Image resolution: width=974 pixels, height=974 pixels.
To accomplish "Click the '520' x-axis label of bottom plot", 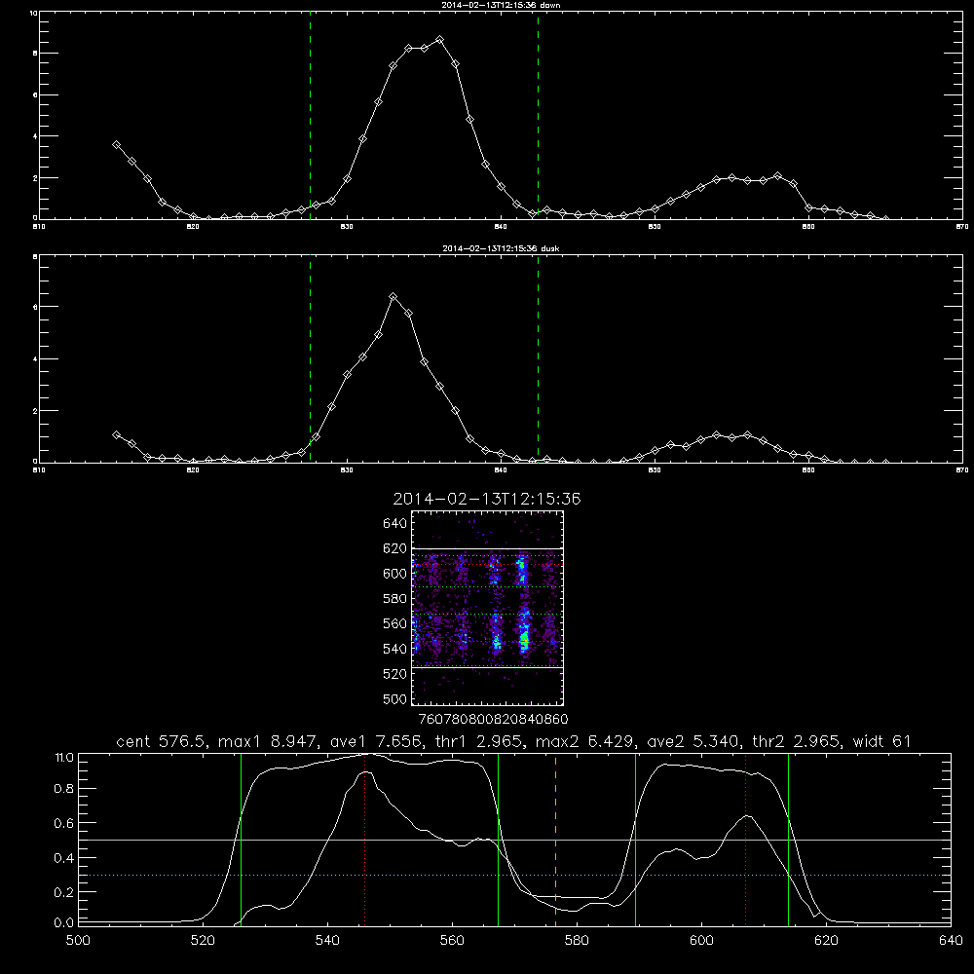I will click(203, 940).
